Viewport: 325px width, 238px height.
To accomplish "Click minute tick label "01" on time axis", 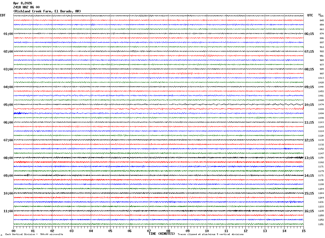I will [33, 231].
